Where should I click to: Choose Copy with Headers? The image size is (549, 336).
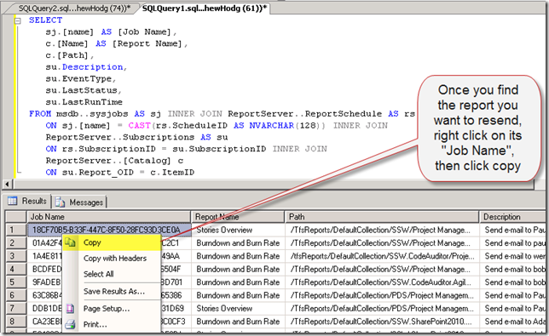(x=115, y=258)
